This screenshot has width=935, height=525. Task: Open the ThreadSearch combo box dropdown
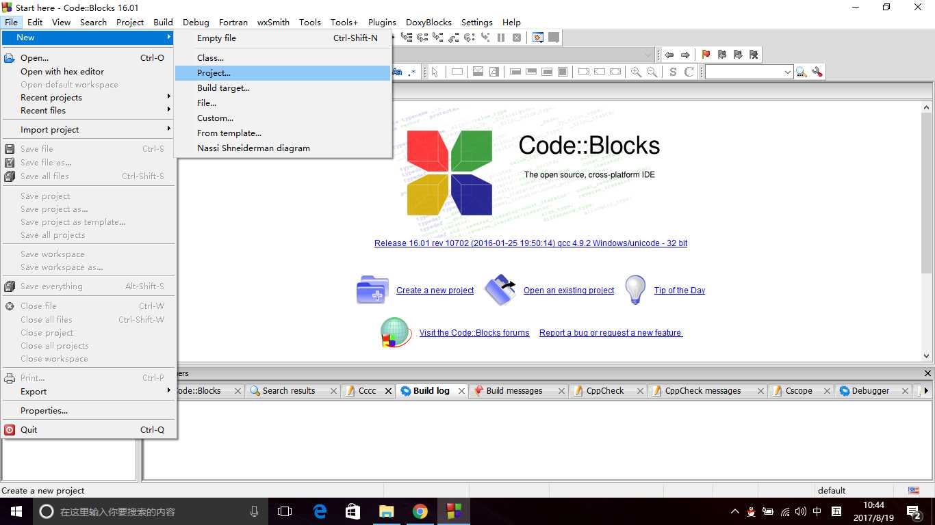(788, 72)
